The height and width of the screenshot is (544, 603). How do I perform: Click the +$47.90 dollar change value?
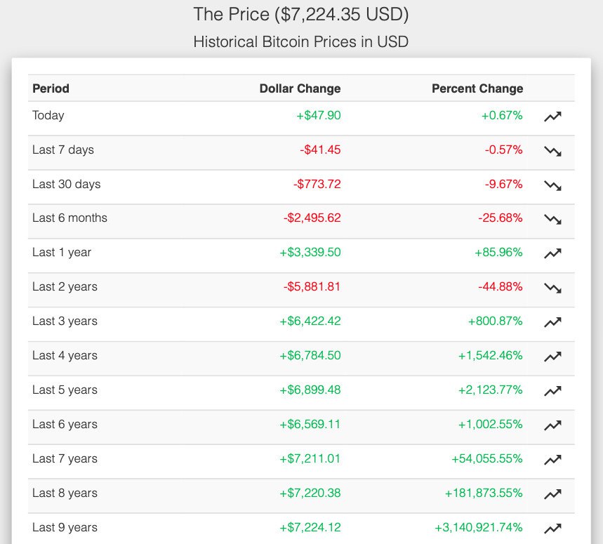(319, 115)
